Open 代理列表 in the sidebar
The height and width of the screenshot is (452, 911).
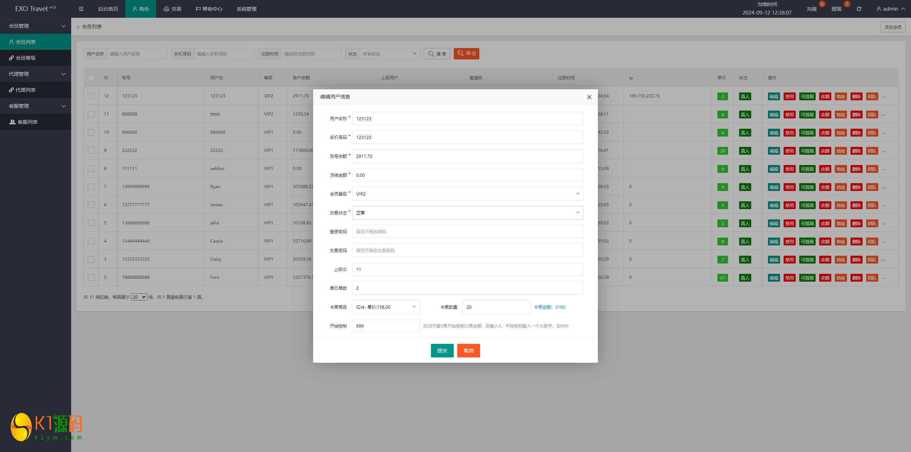(36, 90)
